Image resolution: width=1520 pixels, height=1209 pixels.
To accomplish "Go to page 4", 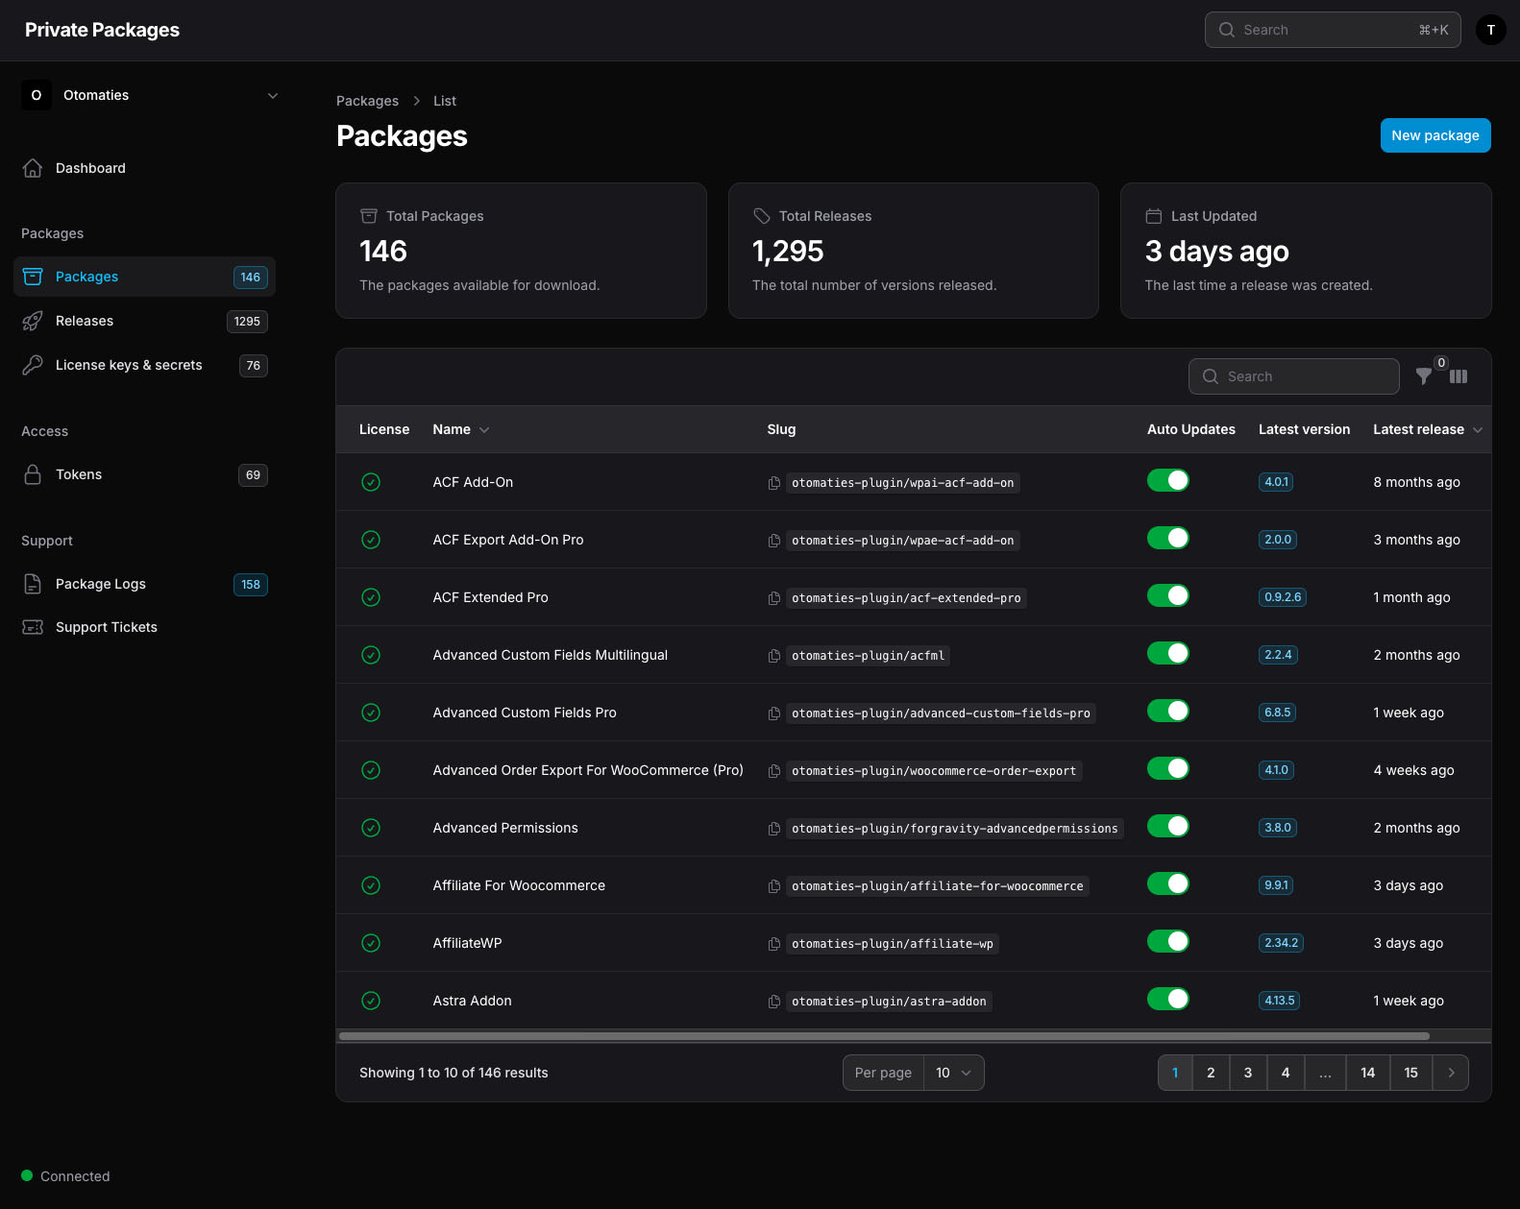I will pos(1286,1073).
